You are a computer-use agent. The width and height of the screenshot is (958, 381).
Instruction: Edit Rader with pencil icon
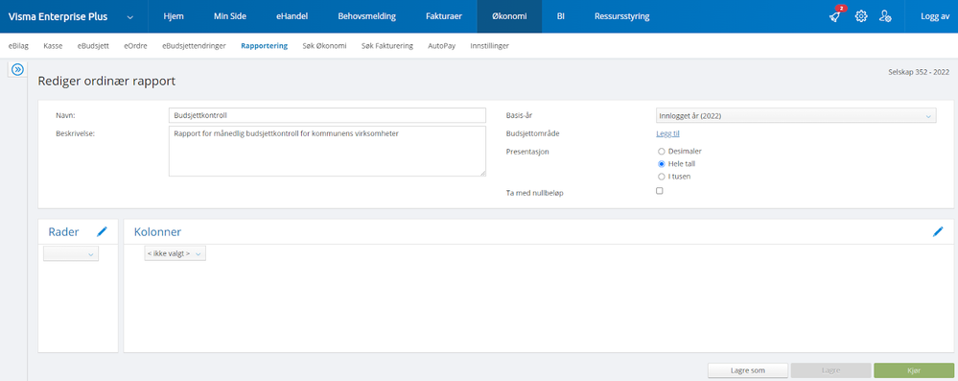pyautogui.click(x=102, y=232)
